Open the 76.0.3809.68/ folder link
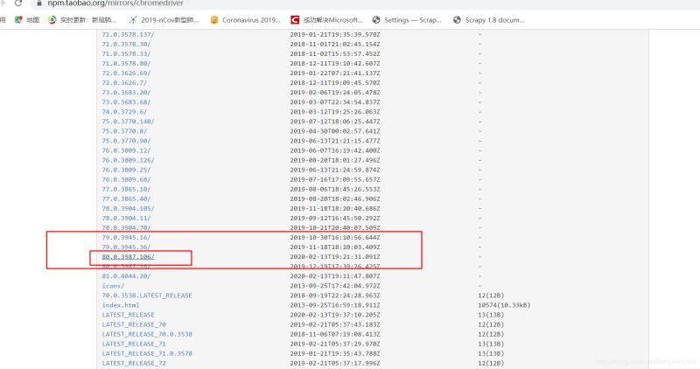700x369 pixels. (x=126, y=179)
